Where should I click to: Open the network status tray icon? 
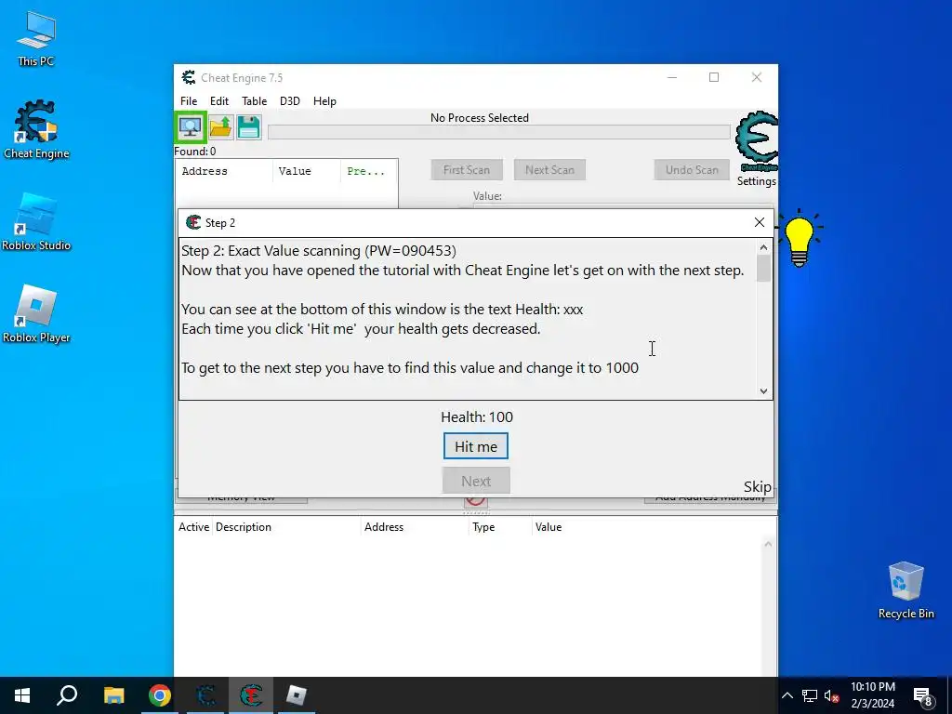810,695
